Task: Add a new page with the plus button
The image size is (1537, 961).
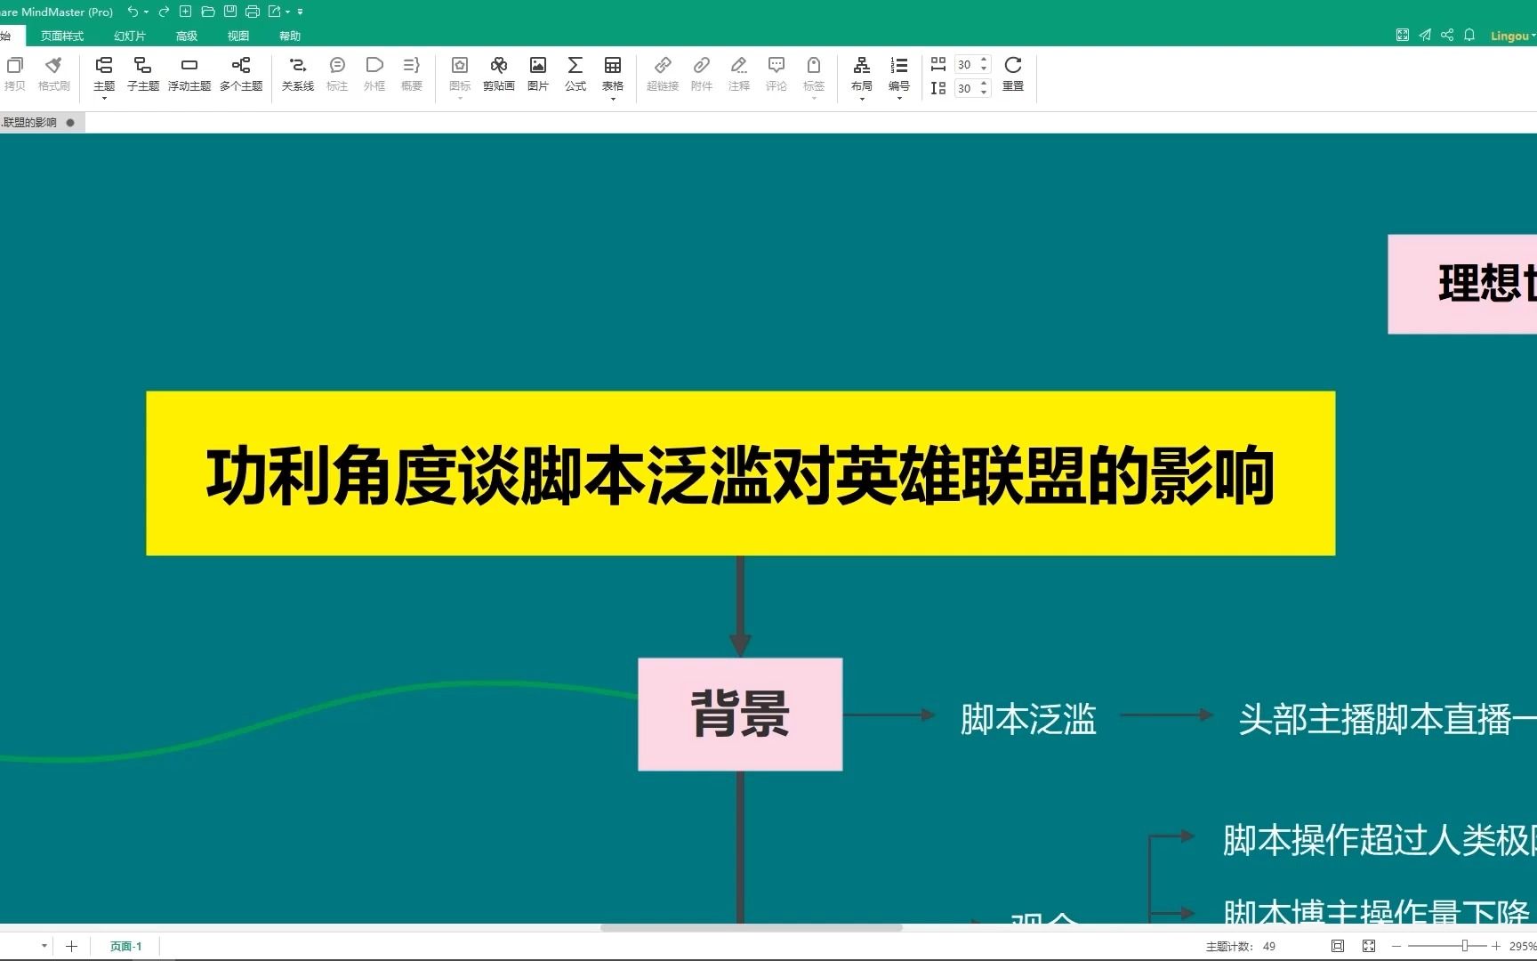Action: pyautogui.click(x=71, y=946)
